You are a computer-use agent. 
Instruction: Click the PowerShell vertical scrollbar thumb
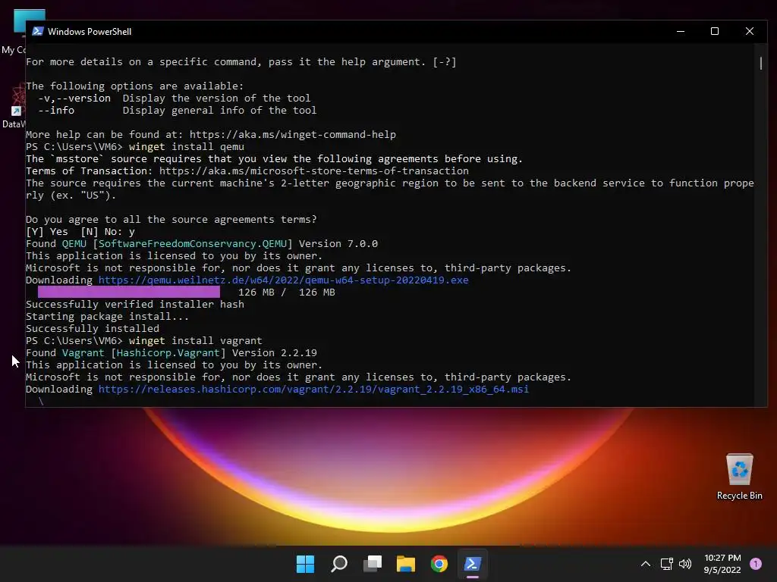(760, 64)
